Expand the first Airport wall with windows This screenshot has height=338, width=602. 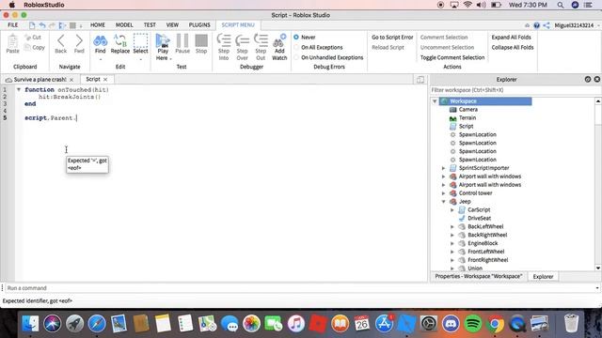coord(443,177)
